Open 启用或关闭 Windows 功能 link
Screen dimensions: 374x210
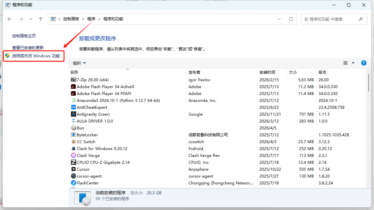click(36, 56)
